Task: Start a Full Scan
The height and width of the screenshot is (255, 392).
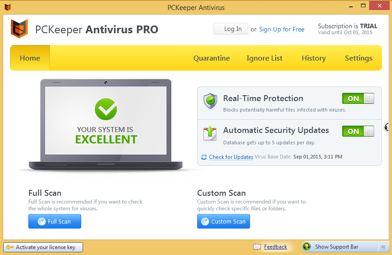Action: [x=54, y=221]
